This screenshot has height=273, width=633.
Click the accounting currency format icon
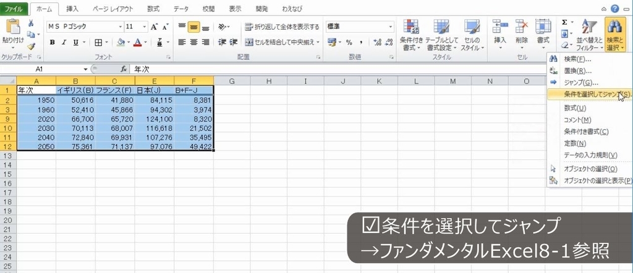click(x=331, y=43)
